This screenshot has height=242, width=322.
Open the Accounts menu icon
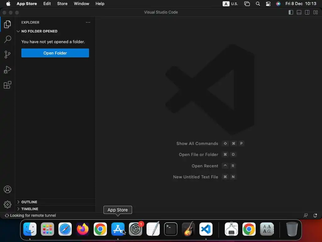[8, 189]
